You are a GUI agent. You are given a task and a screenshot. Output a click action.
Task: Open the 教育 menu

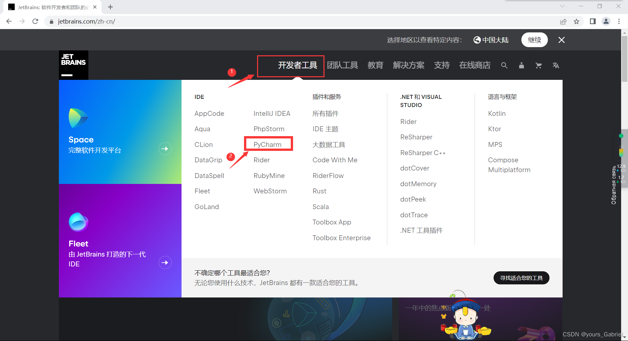tap(375, 65)
